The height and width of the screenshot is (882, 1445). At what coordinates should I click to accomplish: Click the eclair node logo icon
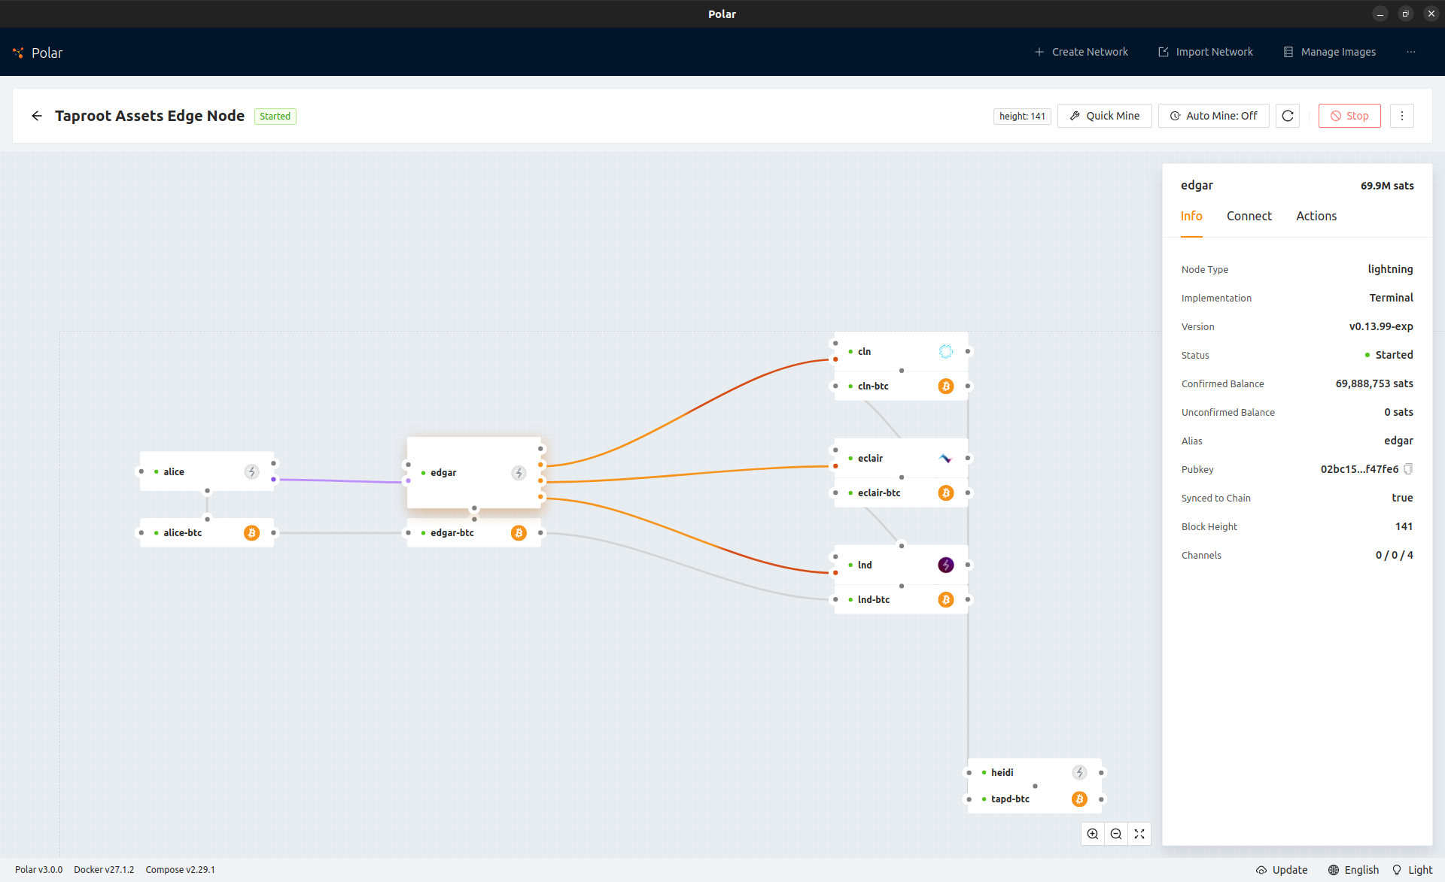(x=946, y=458)
